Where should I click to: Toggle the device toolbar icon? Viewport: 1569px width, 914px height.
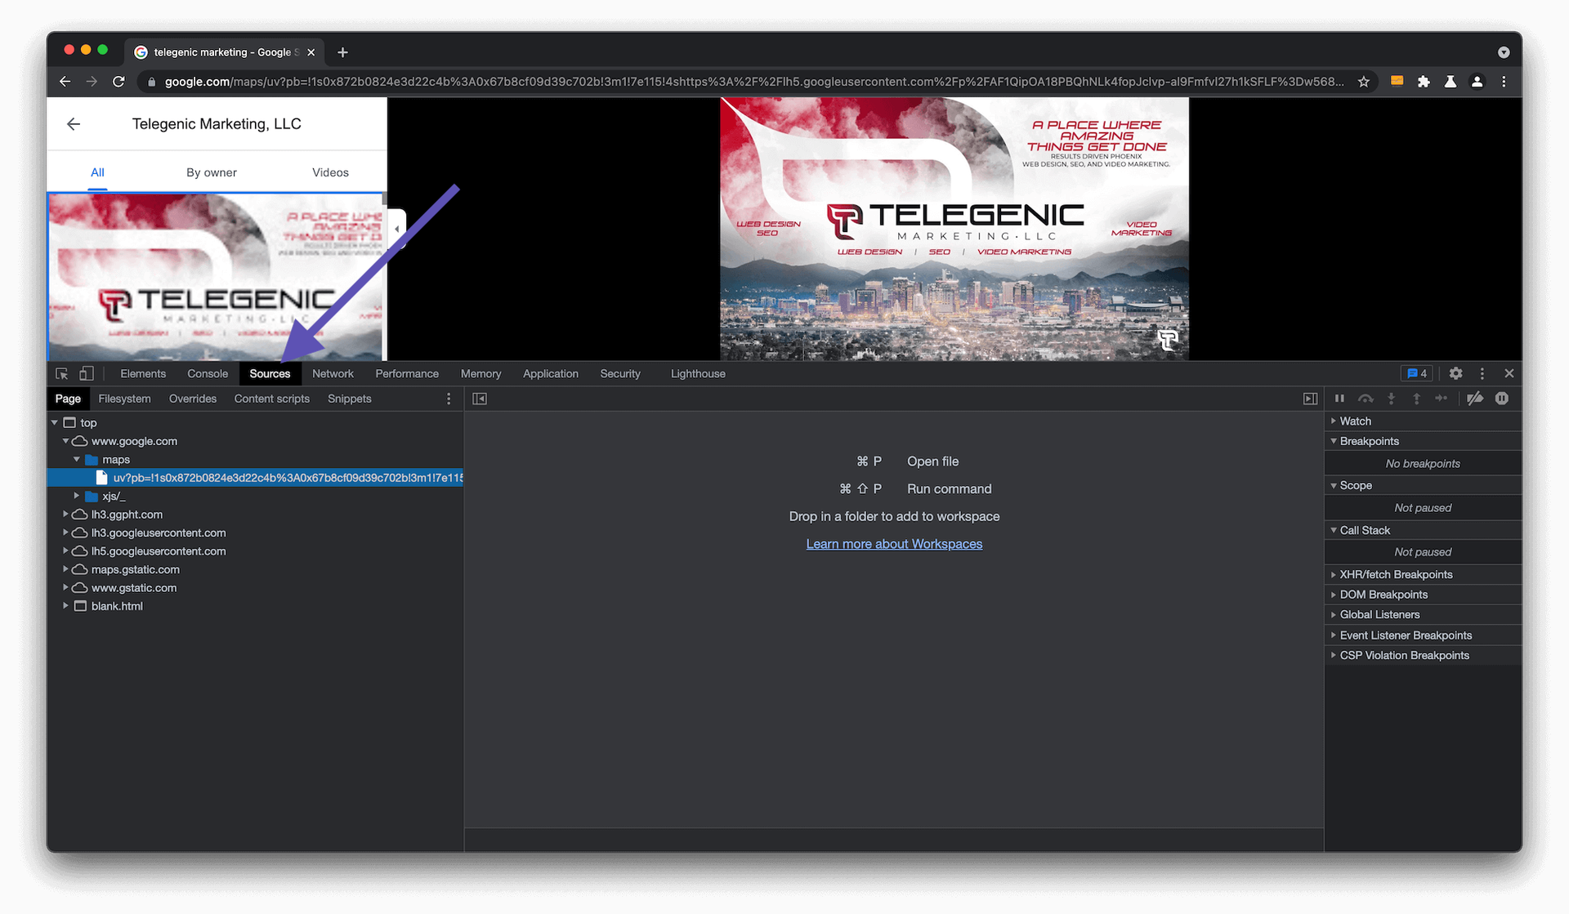point(86,373)
